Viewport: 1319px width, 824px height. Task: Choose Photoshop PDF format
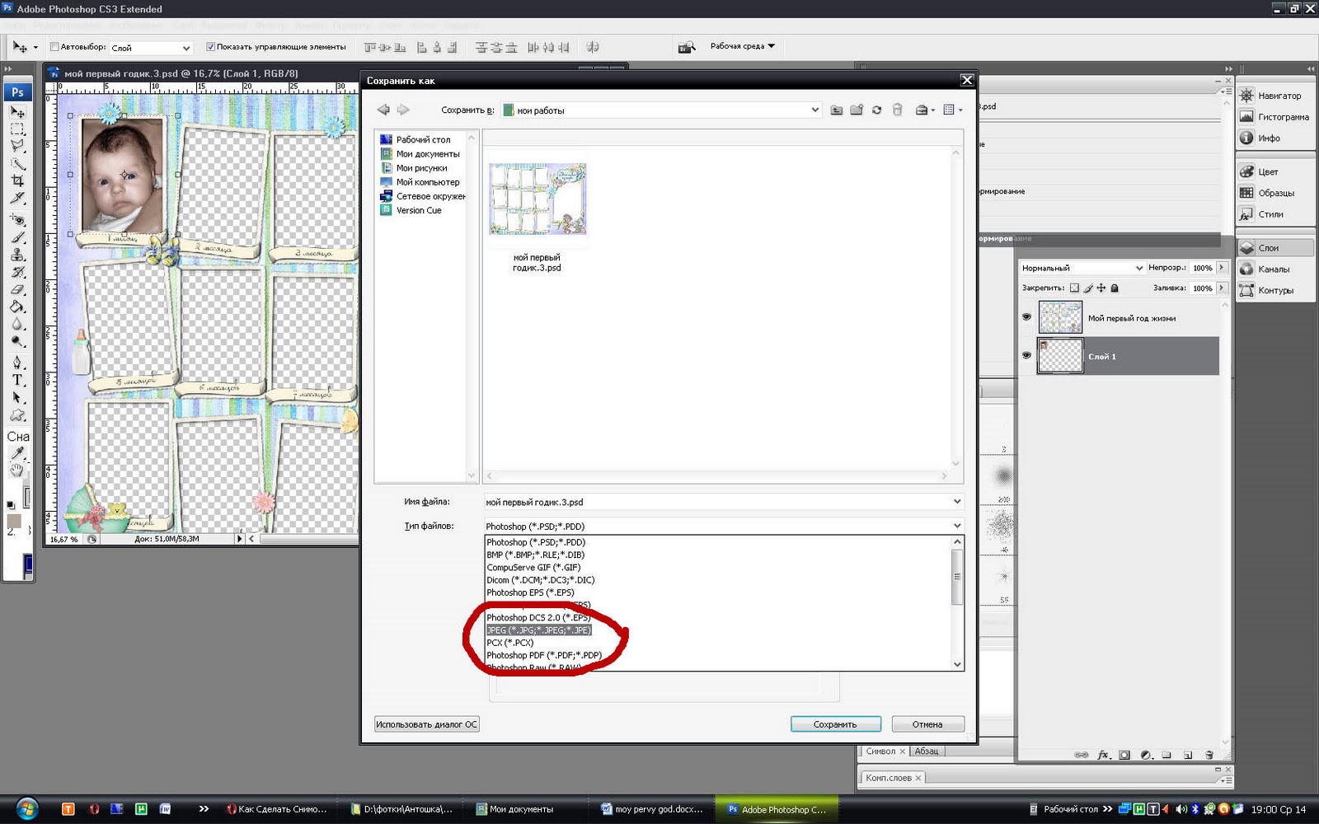click(x=544, y=656)
